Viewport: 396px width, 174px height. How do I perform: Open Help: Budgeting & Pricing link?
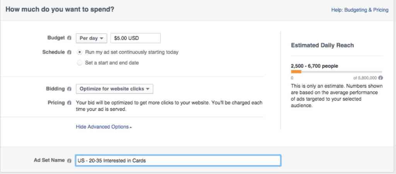(x=360, y=10)
